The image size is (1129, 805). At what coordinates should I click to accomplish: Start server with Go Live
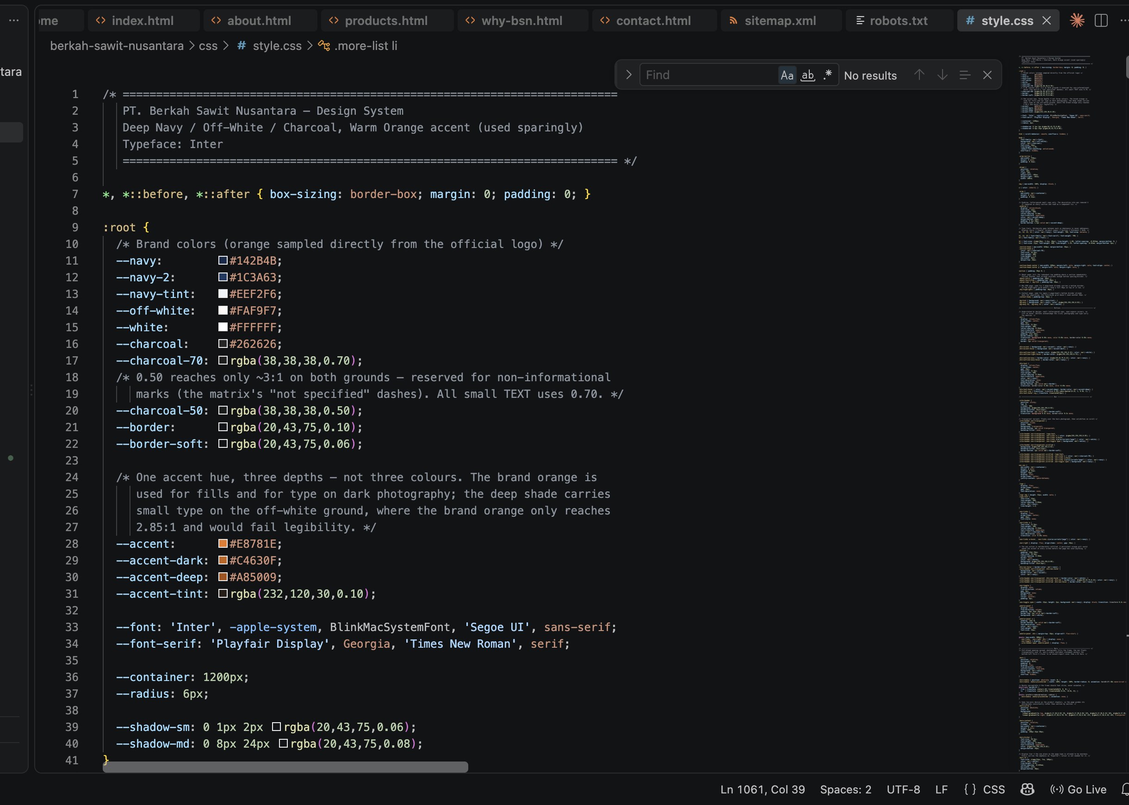[1079, 789]
